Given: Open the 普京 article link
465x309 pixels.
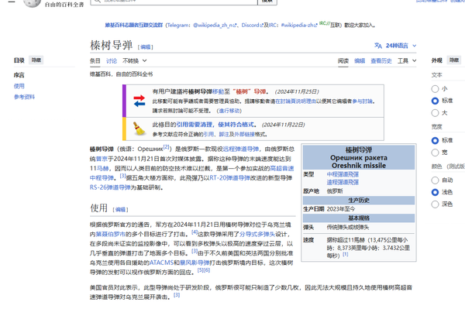Looking at the screenshot, I should [102, 159].
